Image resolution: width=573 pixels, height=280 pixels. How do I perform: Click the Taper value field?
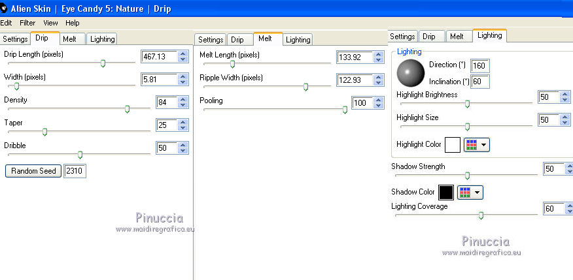(x=167, y=125)
